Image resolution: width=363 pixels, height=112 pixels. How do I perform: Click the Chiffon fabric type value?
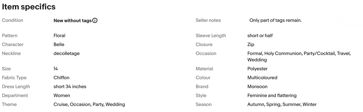[x=62, y=77]
